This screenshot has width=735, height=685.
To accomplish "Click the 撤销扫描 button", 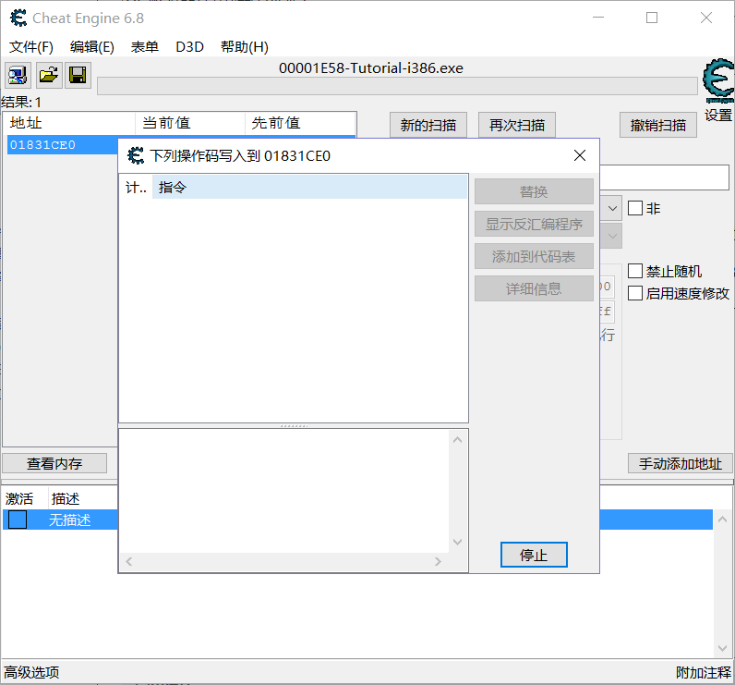I will coord(658,126).
